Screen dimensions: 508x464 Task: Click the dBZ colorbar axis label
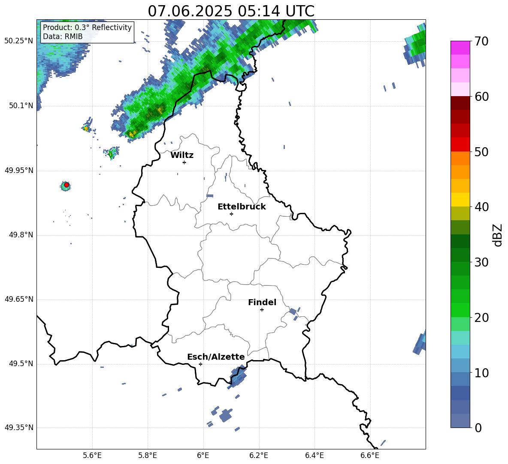click(498, 235)
